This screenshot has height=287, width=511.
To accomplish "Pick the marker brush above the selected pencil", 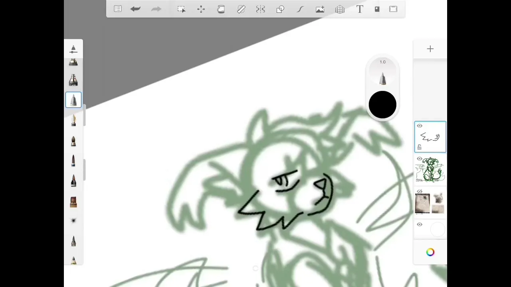I will tap(73, 80).
